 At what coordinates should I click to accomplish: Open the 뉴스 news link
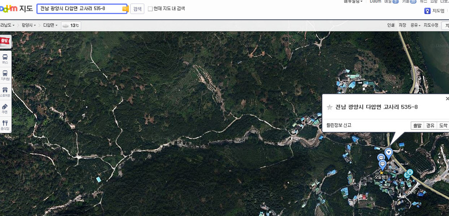click(x=424, y=1)
